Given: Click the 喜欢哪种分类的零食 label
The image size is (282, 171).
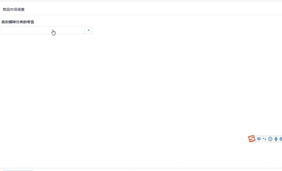Looking at the screenshot, I should pyautogui.click(x=18, y=22).
